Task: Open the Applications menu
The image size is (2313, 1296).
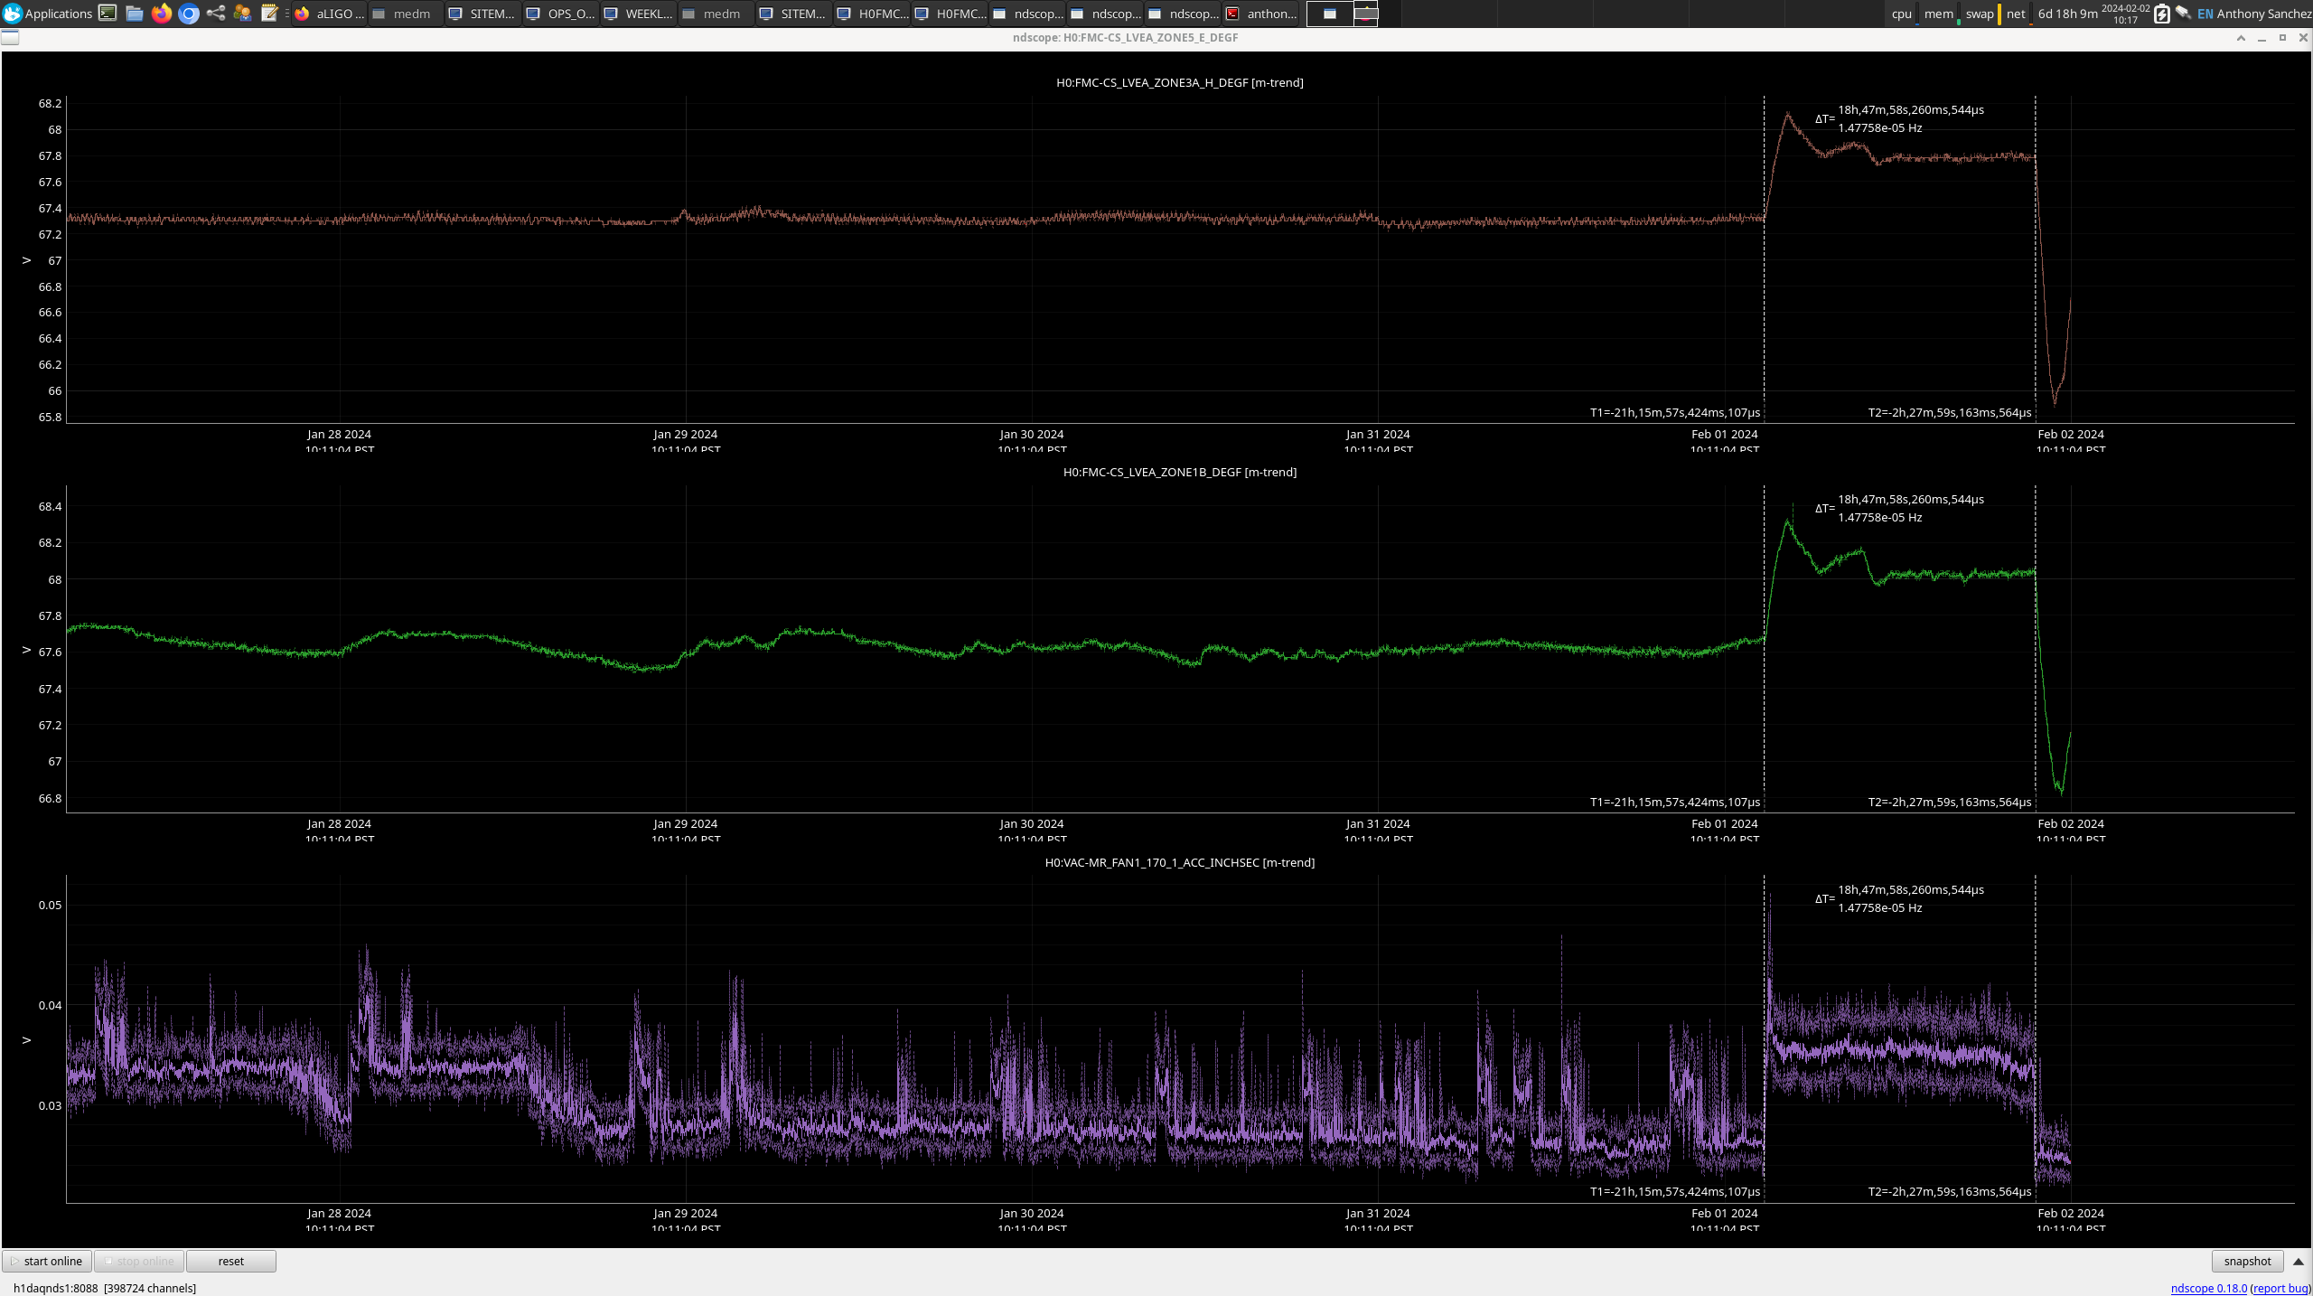Action: [48, 14]
